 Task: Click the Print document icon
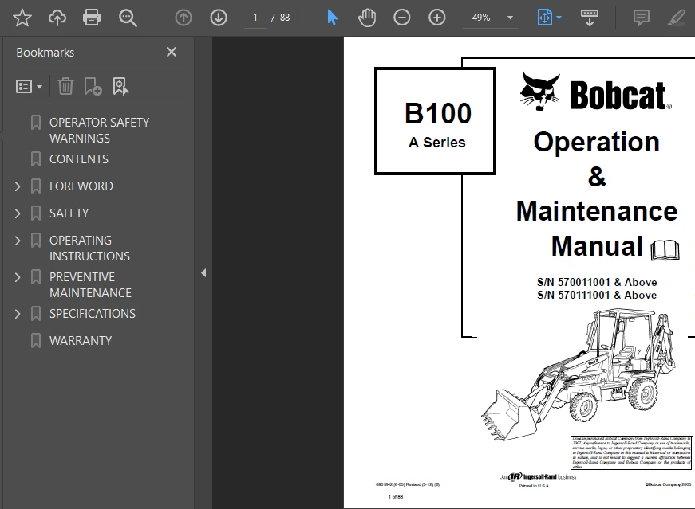coord(92,17)
